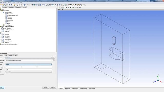Click the last icon on the main toolbar
The height and width of the screenshot is (92, 164).
click(x=85, y=5)
